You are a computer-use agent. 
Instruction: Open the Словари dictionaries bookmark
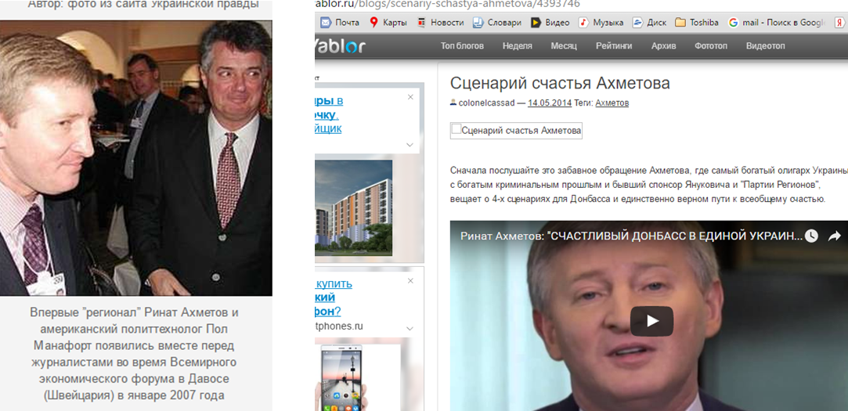pos(497,23)
